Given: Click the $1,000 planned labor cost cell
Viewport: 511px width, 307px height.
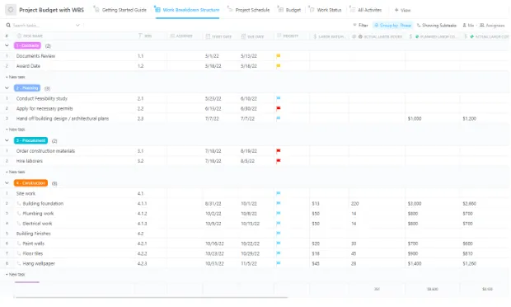Looking at the screenshot, I should pos(415,119).
